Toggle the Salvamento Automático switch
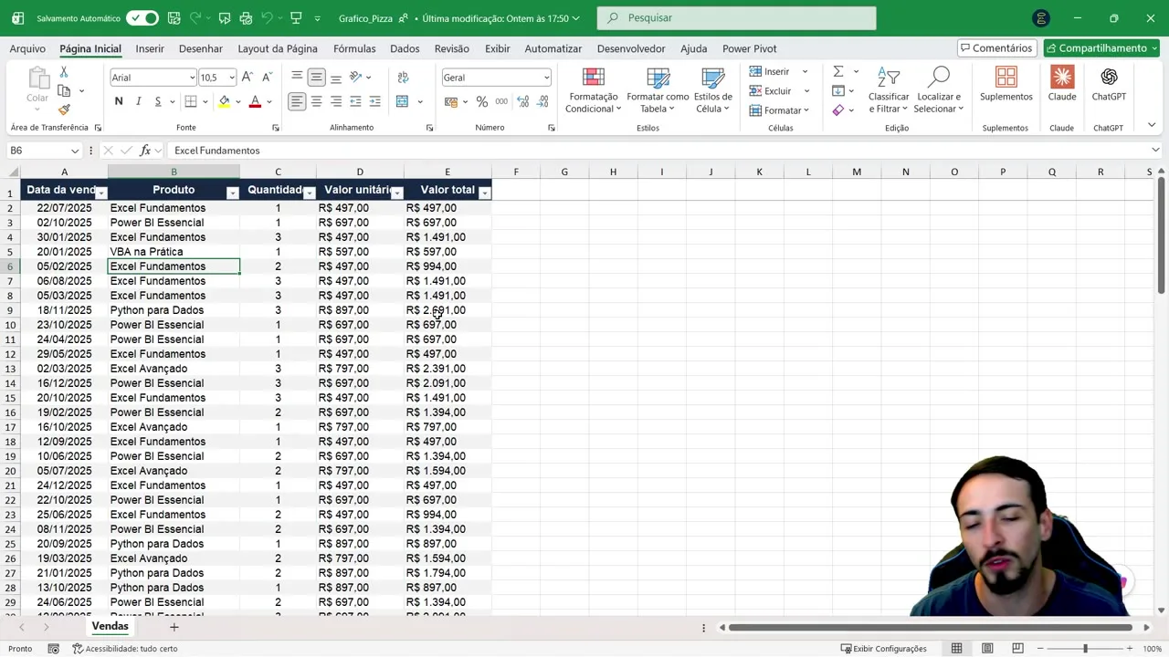 tap(142, 18)
